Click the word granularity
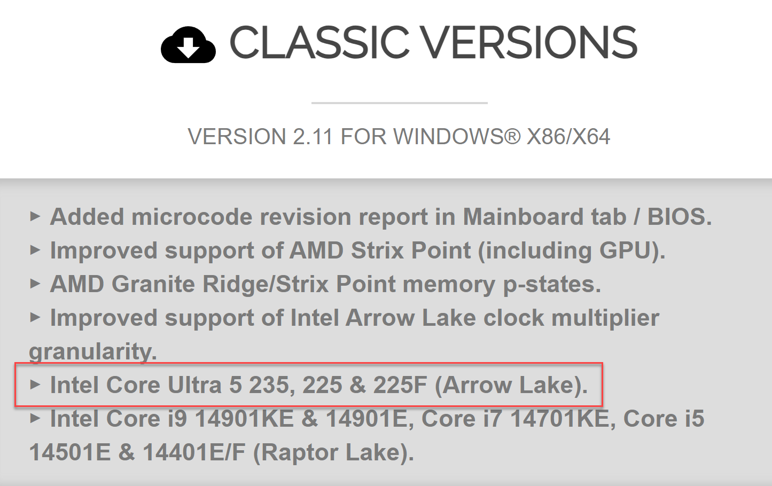772x486 pixels. (x=92, y=351)
